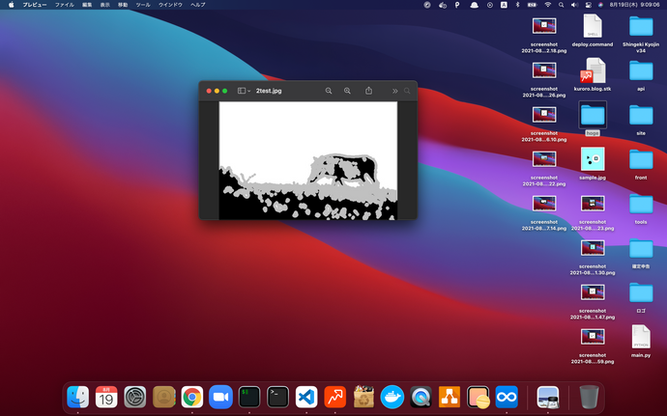Screen dimensions: 667x416
Task: Open the プレビュー application menu
Action: coord(35,5)
